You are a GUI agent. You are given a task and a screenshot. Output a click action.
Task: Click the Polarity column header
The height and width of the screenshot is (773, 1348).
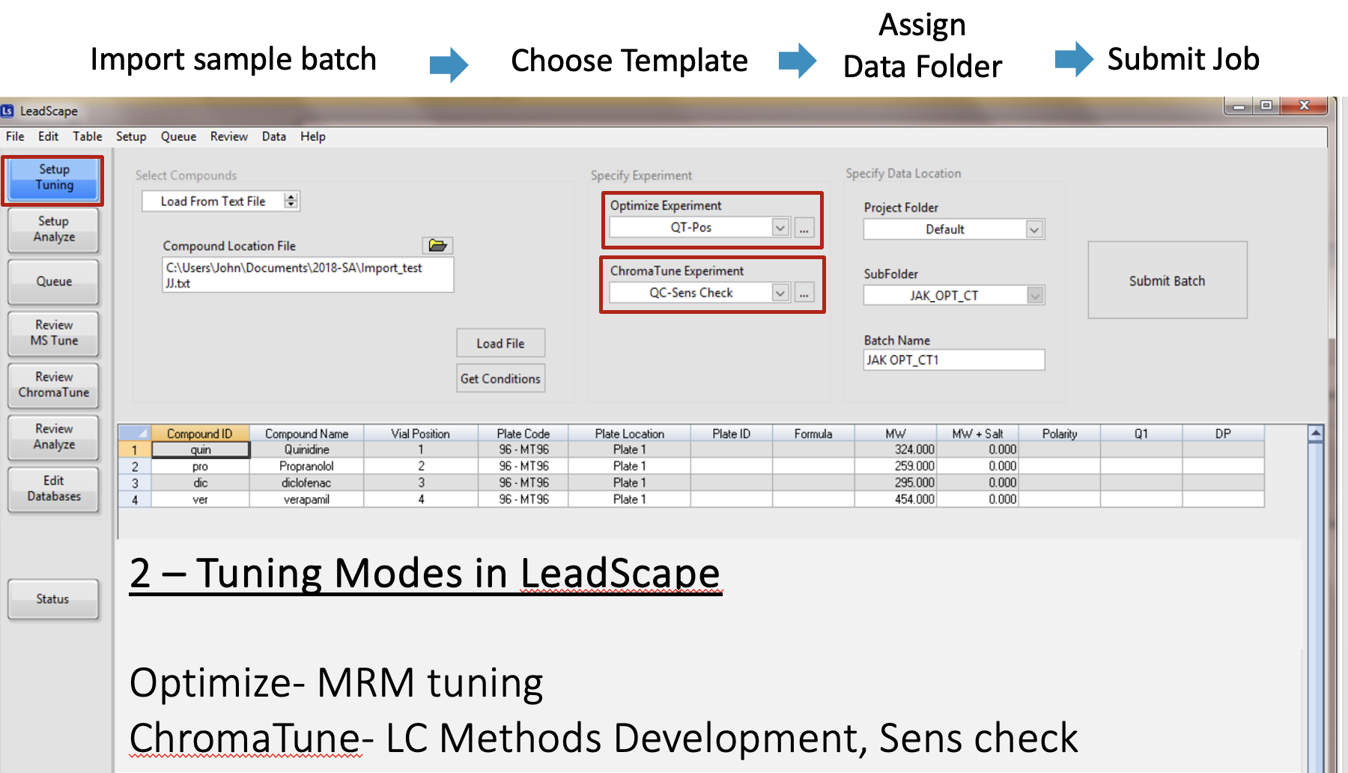(1060, 434)
